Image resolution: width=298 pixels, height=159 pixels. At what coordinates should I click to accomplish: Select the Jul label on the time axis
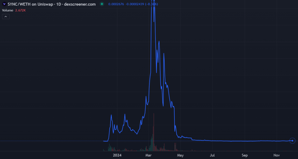[x=212, y=155]
